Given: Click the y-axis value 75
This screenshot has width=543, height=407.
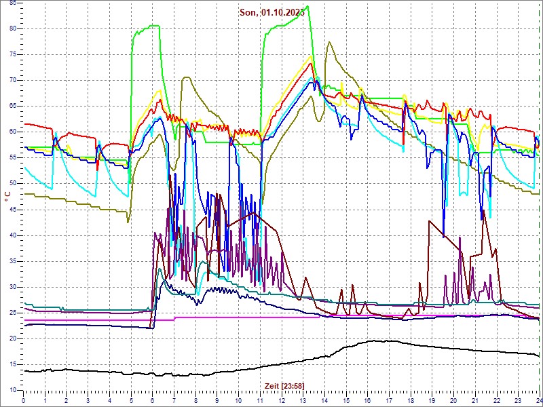Looking at the screenshot, I should tap(13, 55).
